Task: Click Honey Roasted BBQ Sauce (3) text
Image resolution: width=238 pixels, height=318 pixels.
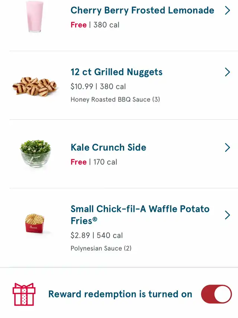Action: coord(115,100)
